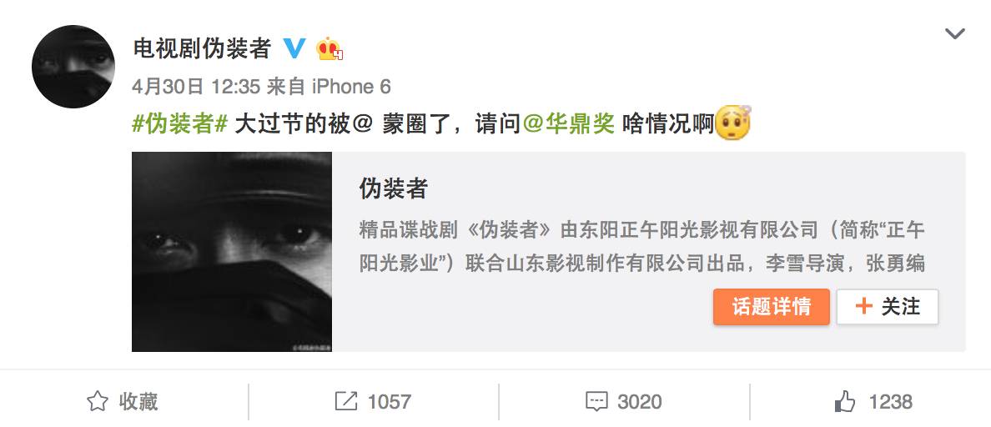Open the 伪装者 topic card thumbnail
The width and height of the screenshot is (991, 427).
point(232,251)
